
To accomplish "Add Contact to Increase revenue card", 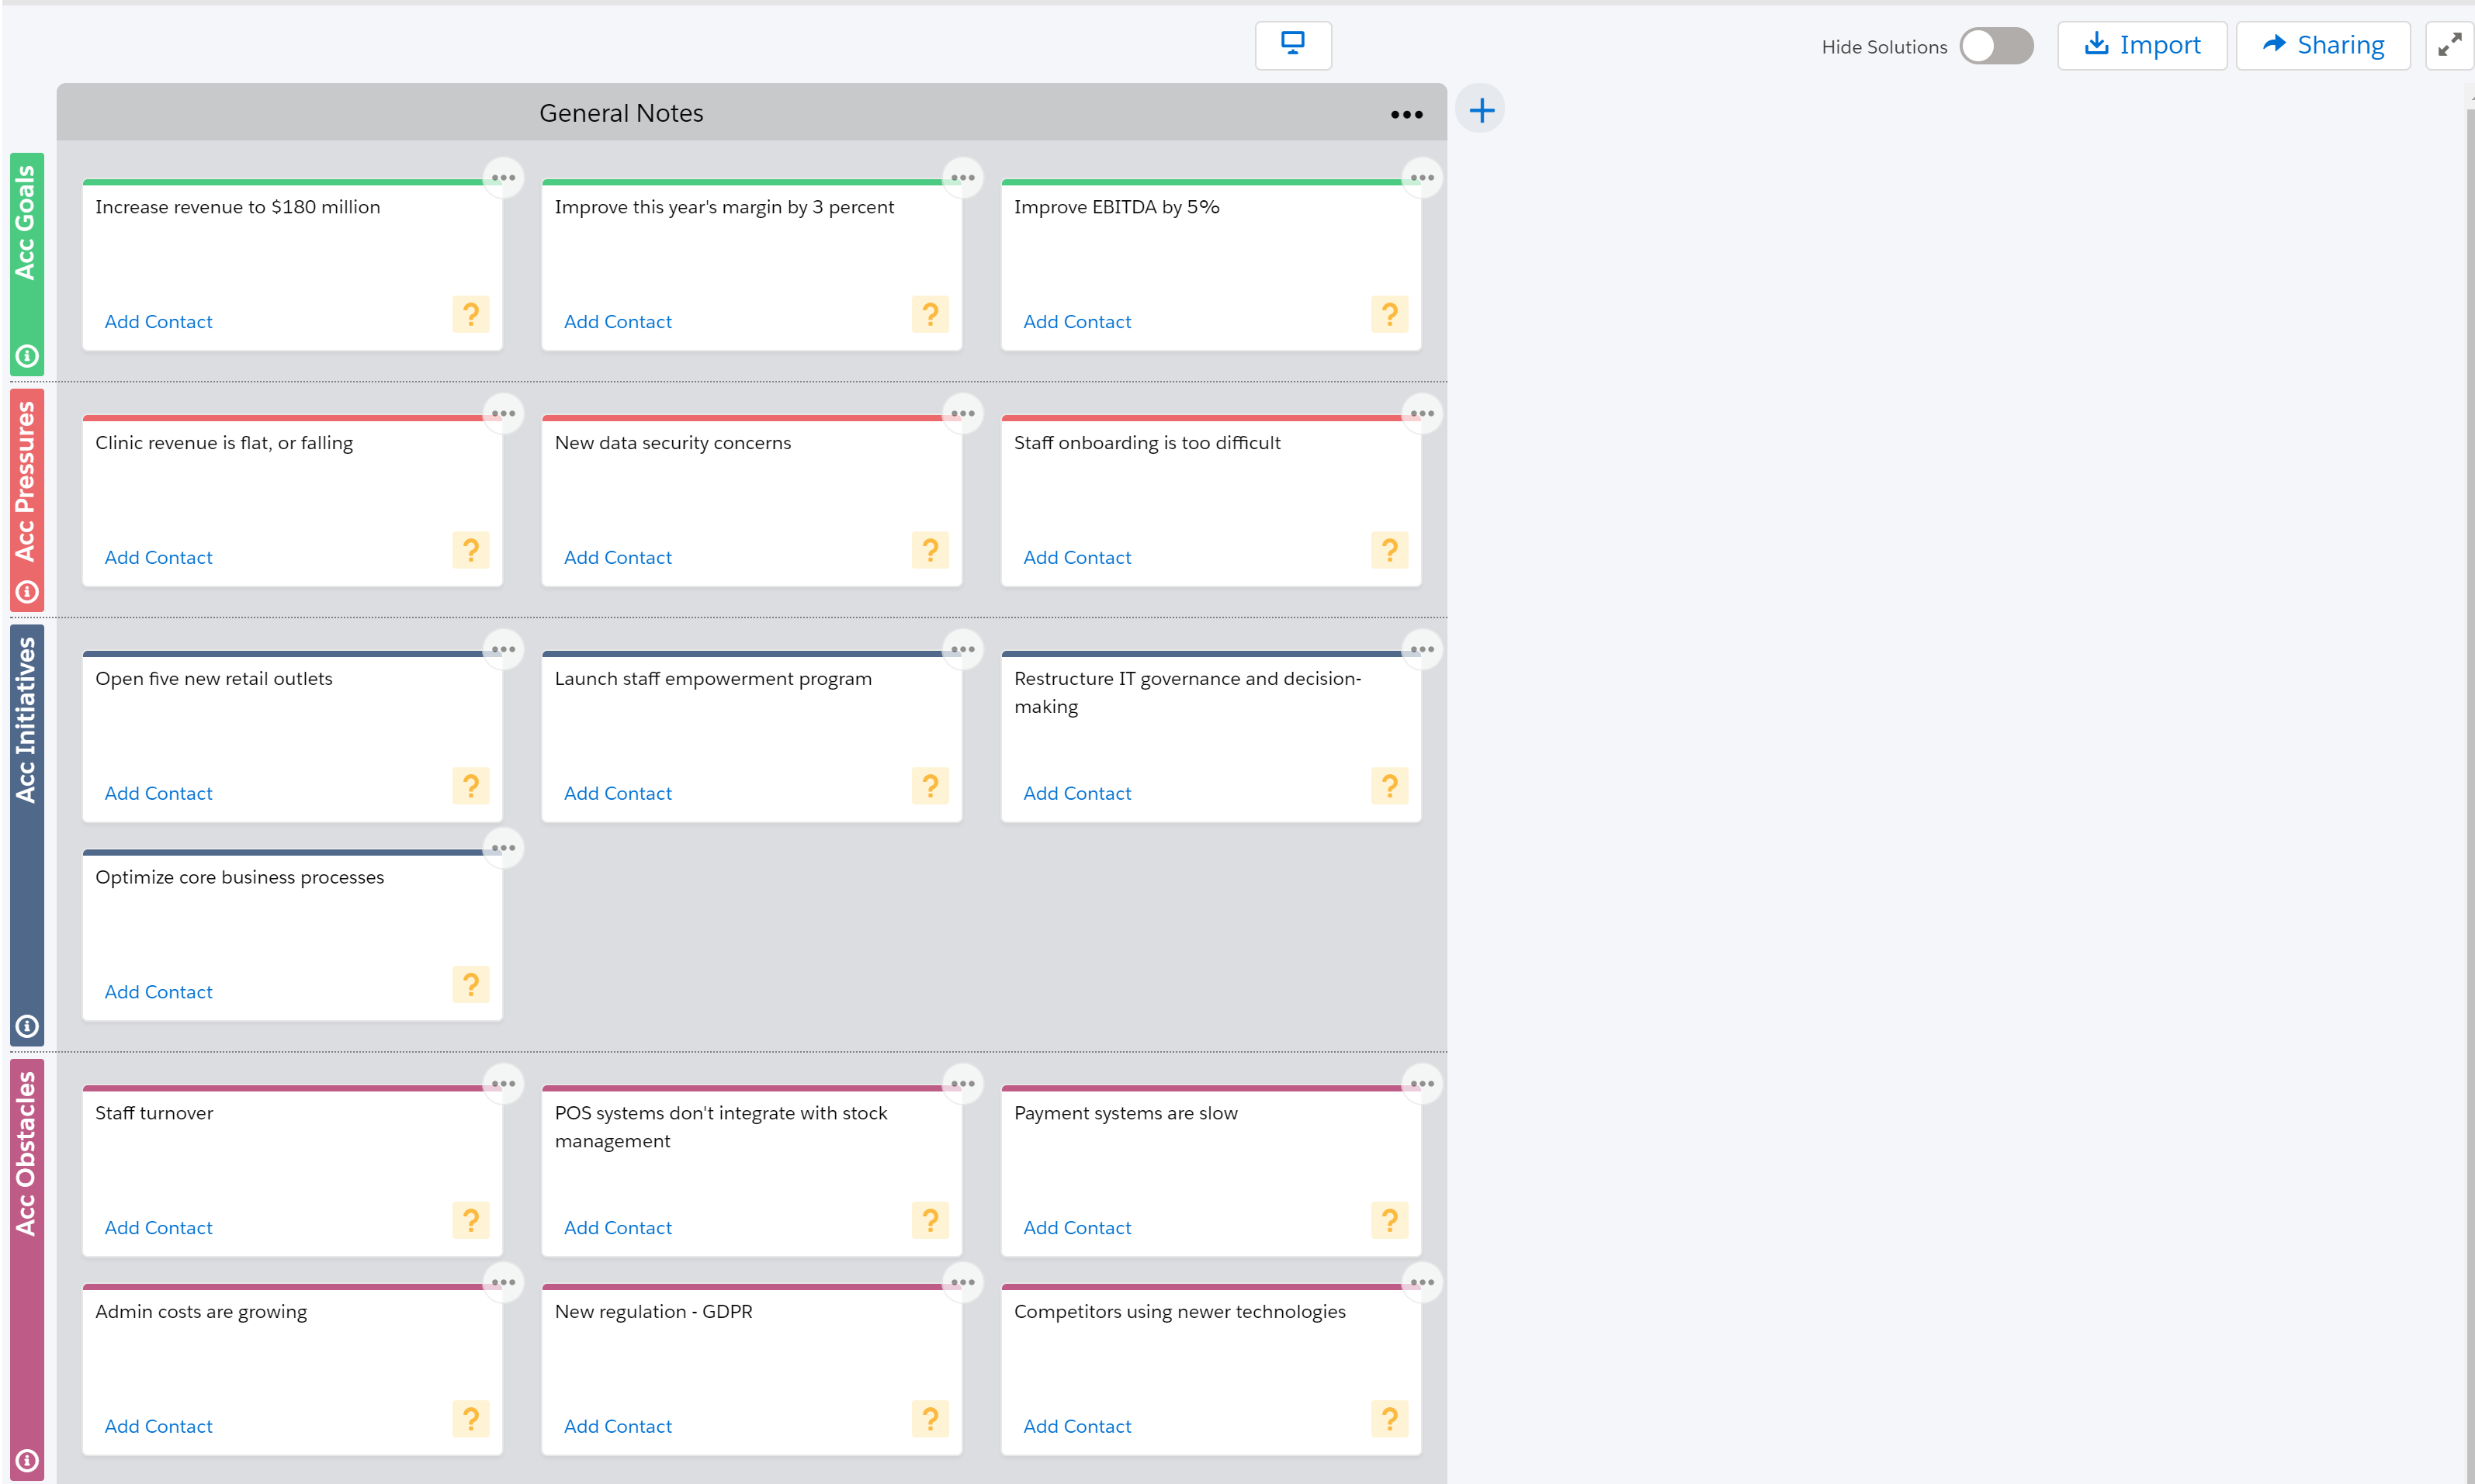I will (x=158, y=322).
